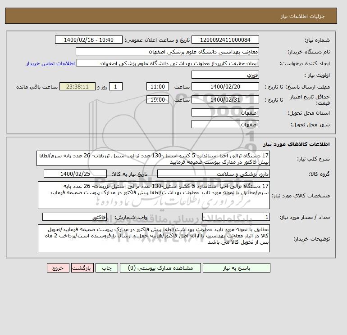This screenshot has height=335, width=347.
Task: Click quantity field showing 1
Action: pyautogui.click(x=236, y=217)
